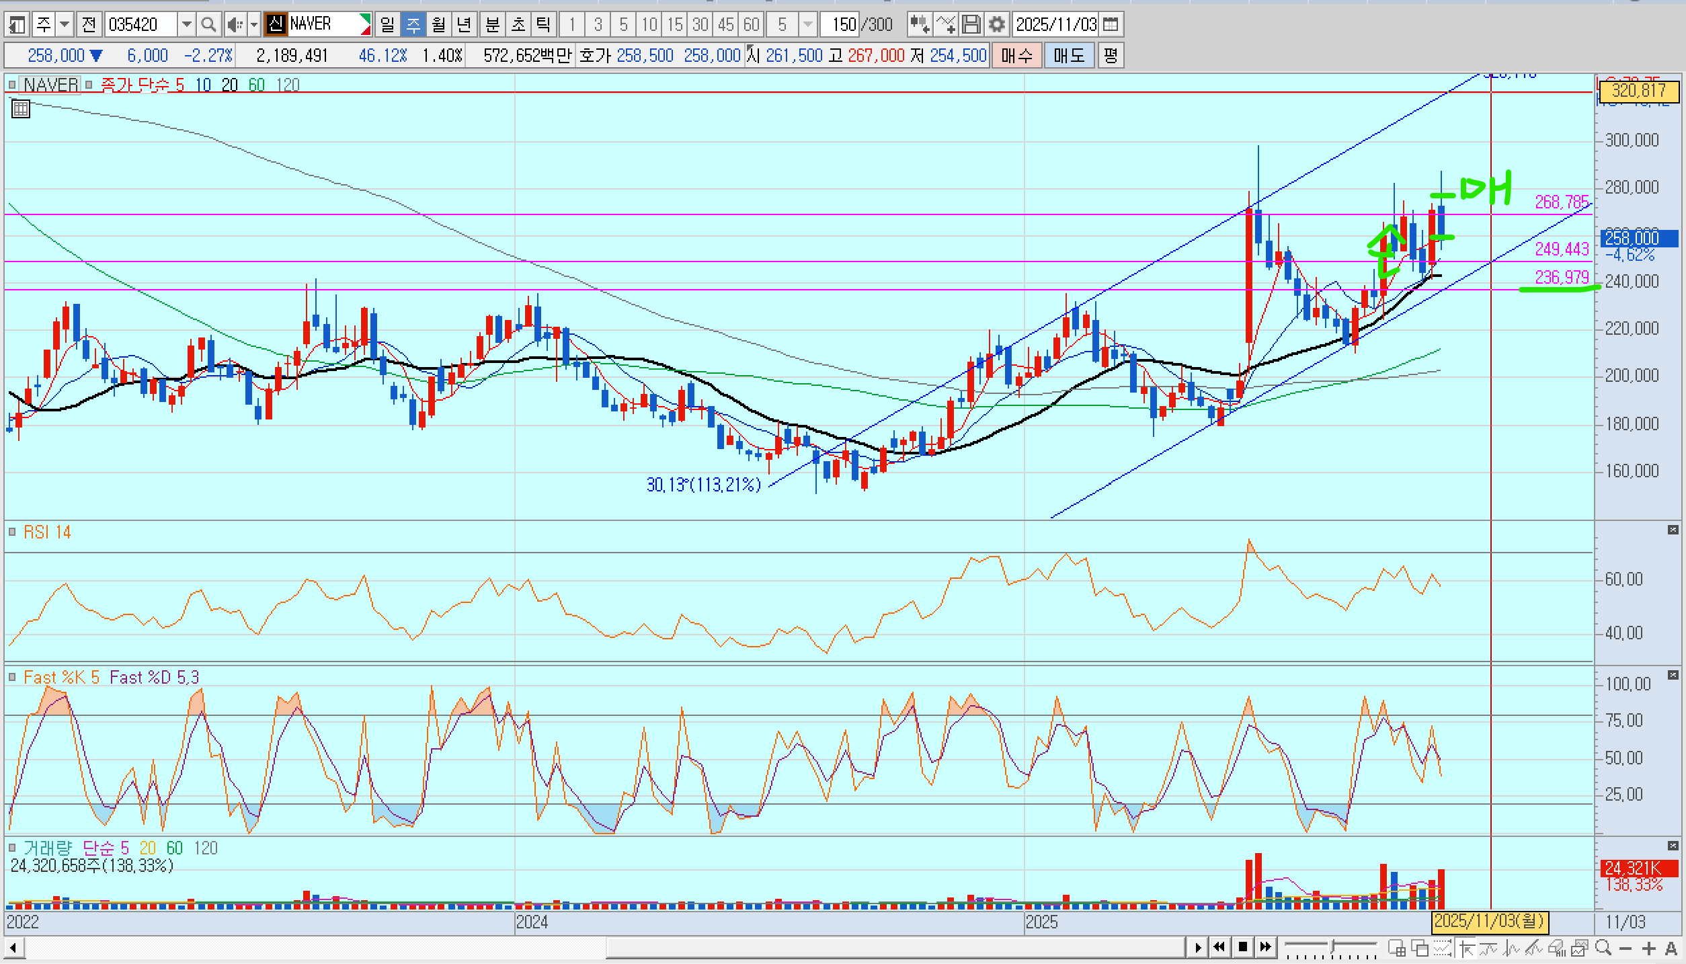Click the stock search magnifier icon
Viewport: 1686px width, 964px height.
208,25
